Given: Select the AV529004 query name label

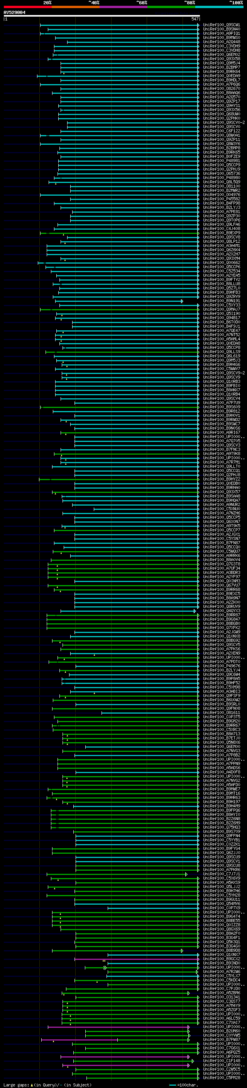Looking at the screenshot, I should 14,12.
